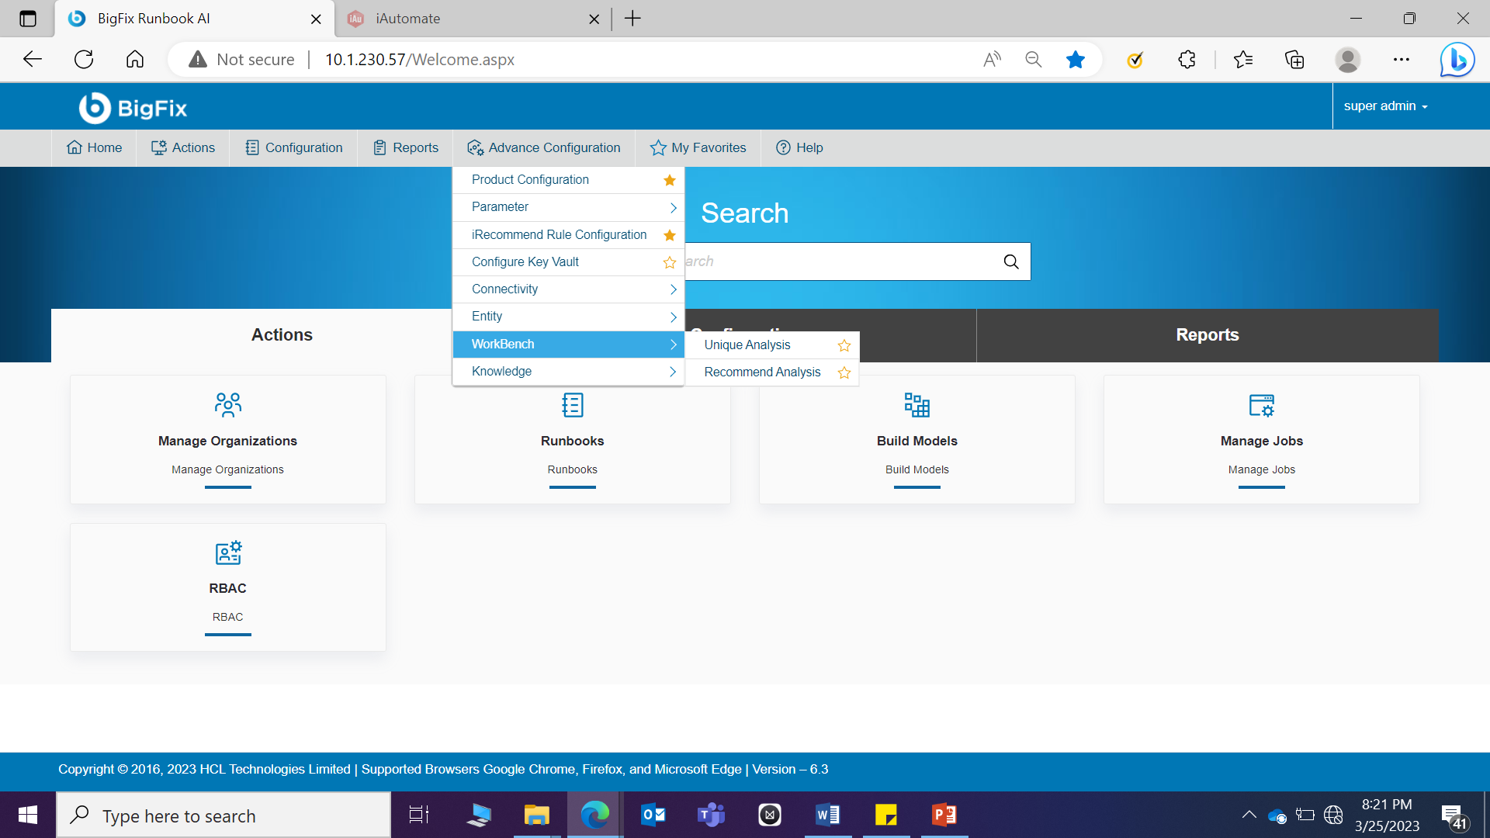Viewport: 1490px width, 838px height.
Task: Click inside the Search text field
Action: pos(838,261)
